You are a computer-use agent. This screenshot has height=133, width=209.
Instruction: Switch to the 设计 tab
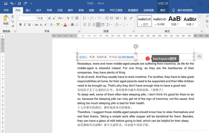(39, 10)
